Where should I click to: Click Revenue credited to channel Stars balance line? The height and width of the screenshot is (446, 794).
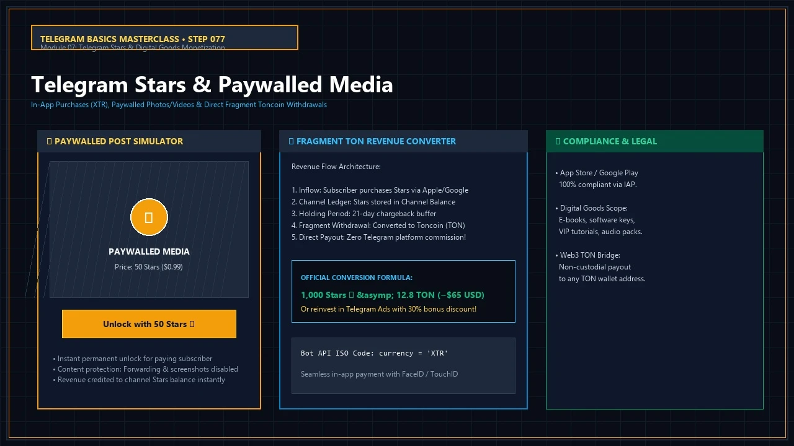[x=139, y=380]
